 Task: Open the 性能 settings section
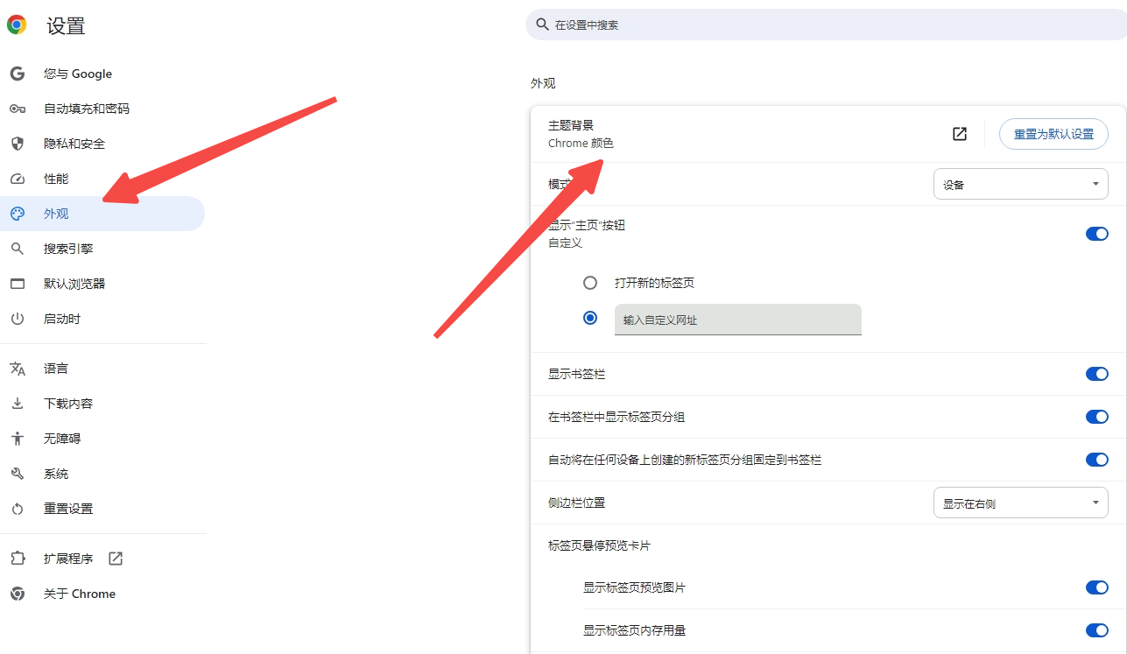102,179
